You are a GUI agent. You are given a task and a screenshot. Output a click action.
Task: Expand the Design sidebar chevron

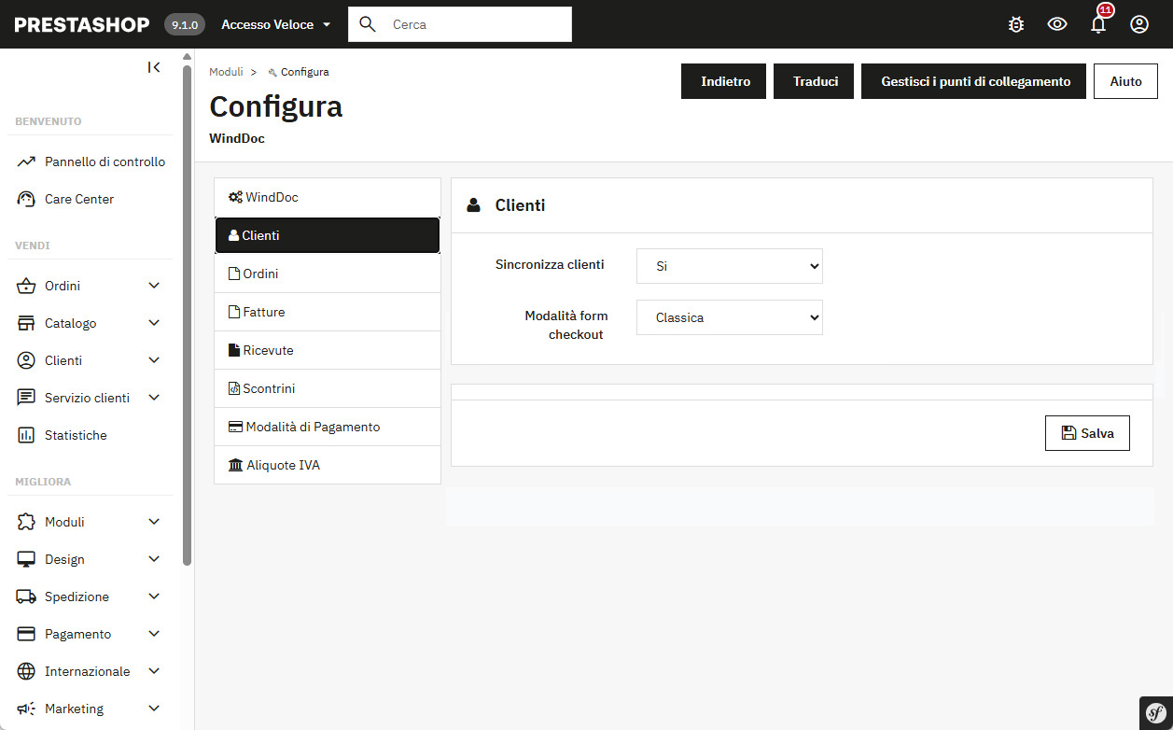point(154,559)
